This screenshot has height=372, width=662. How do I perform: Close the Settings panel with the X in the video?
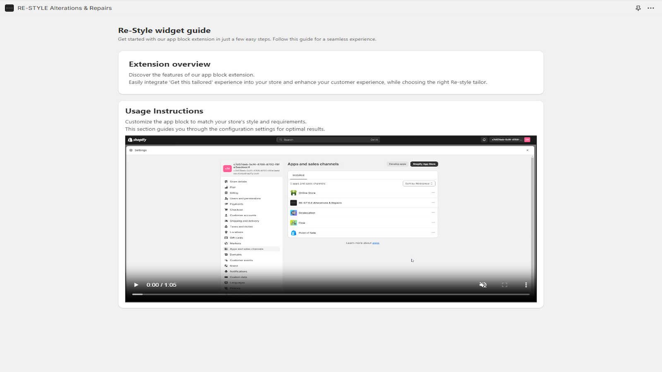point(528,150)
